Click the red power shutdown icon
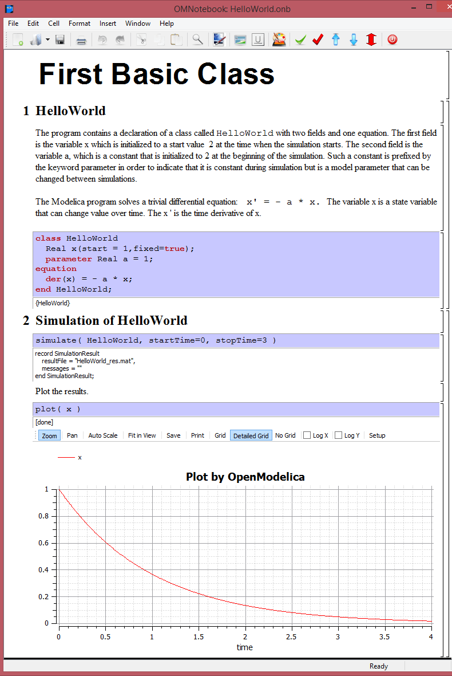Viewport: 452px width, 676px height. [x=392, y=40]
